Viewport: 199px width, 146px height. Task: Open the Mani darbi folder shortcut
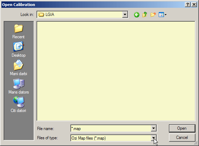(18, 68)
